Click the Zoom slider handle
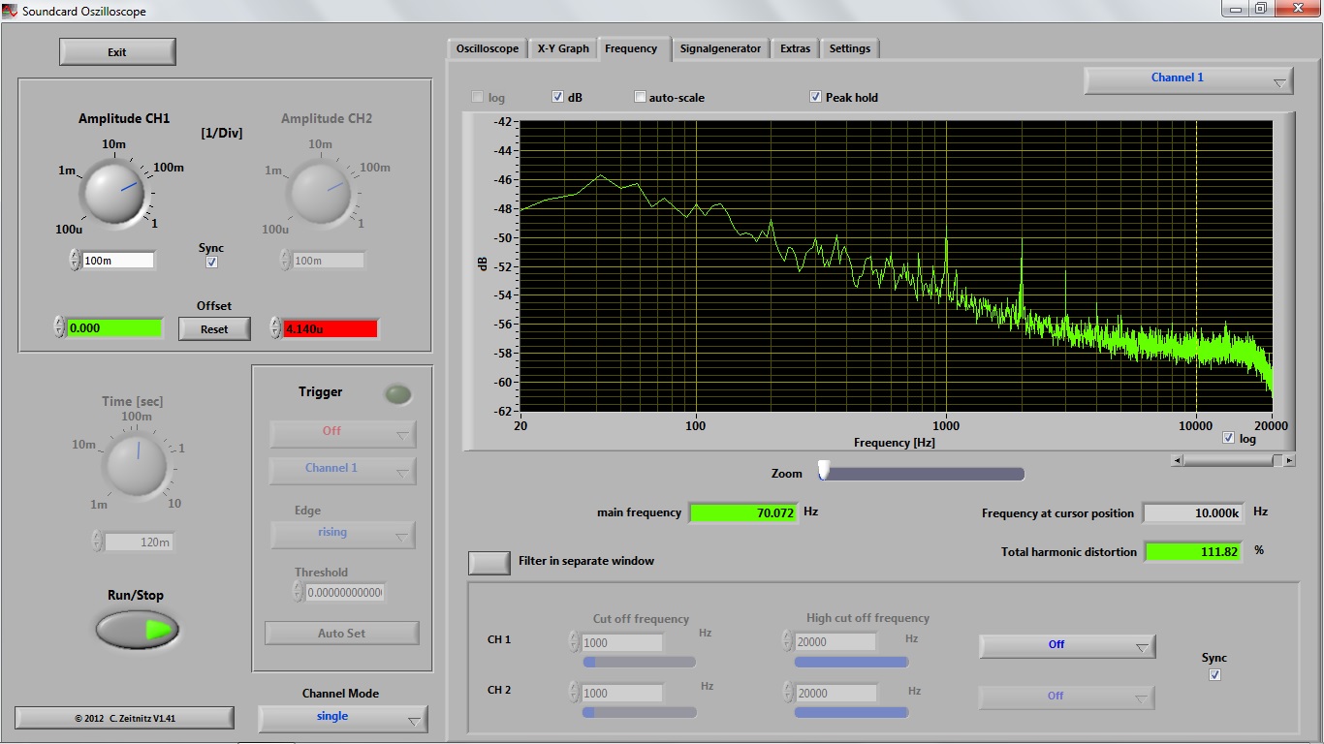This screenshot has width=1324, height=744. [824, 471]
